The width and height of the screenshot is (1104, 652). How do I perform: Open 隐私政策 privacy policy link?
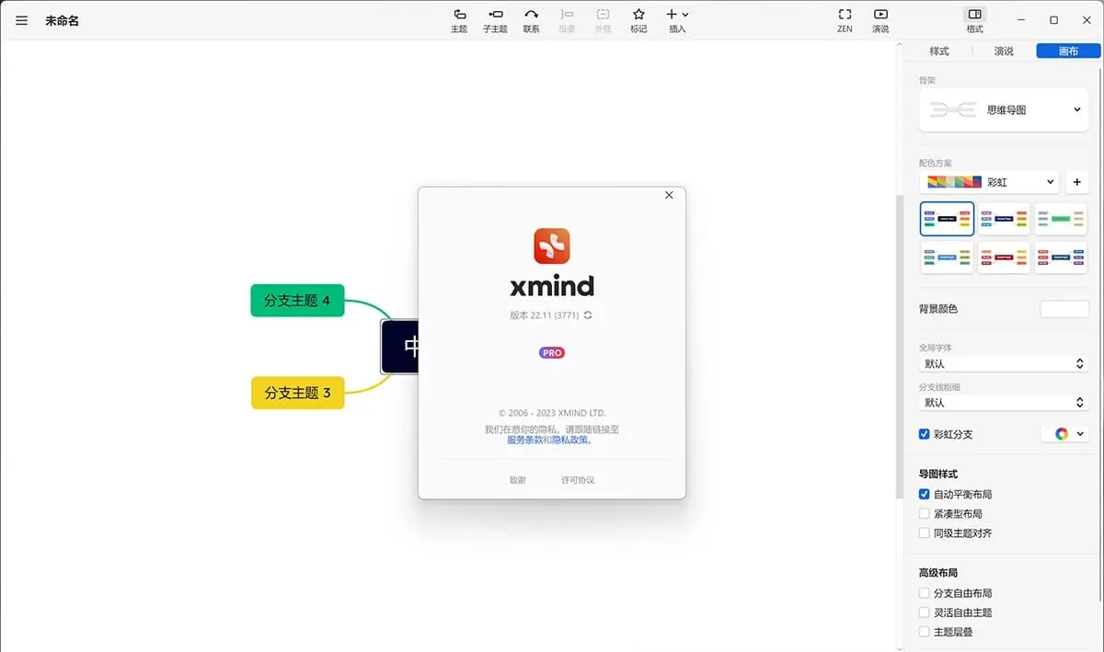click(x=569, y=440)
